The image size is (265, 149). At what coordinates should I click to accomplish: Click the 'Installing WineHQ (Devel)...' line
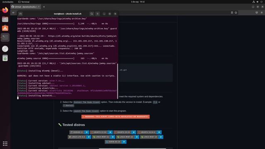pyautogui.click(x=40, y=71)
